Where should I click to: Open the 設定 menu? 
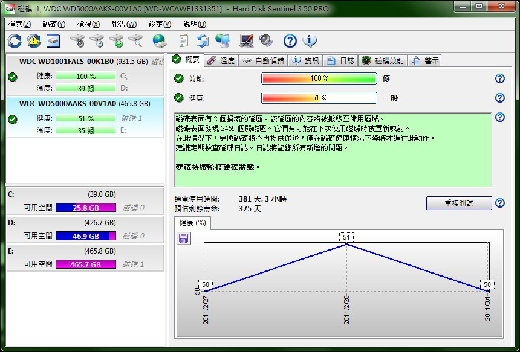160,24
